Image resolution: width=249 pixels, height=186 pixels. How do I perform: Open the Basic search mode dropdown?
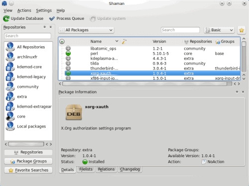click(219, 30)
